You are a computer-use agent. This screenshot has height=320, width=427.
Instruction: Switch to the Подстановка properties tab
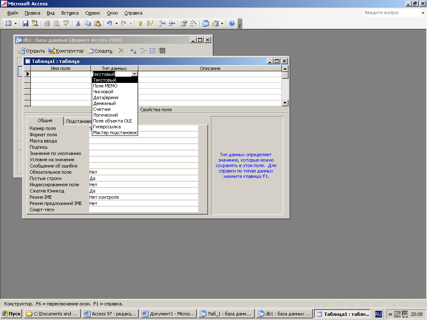pos(78,121)
